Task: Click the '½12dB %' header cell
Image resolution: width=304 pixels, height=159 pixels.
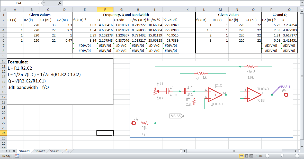Action: (171, 20)
